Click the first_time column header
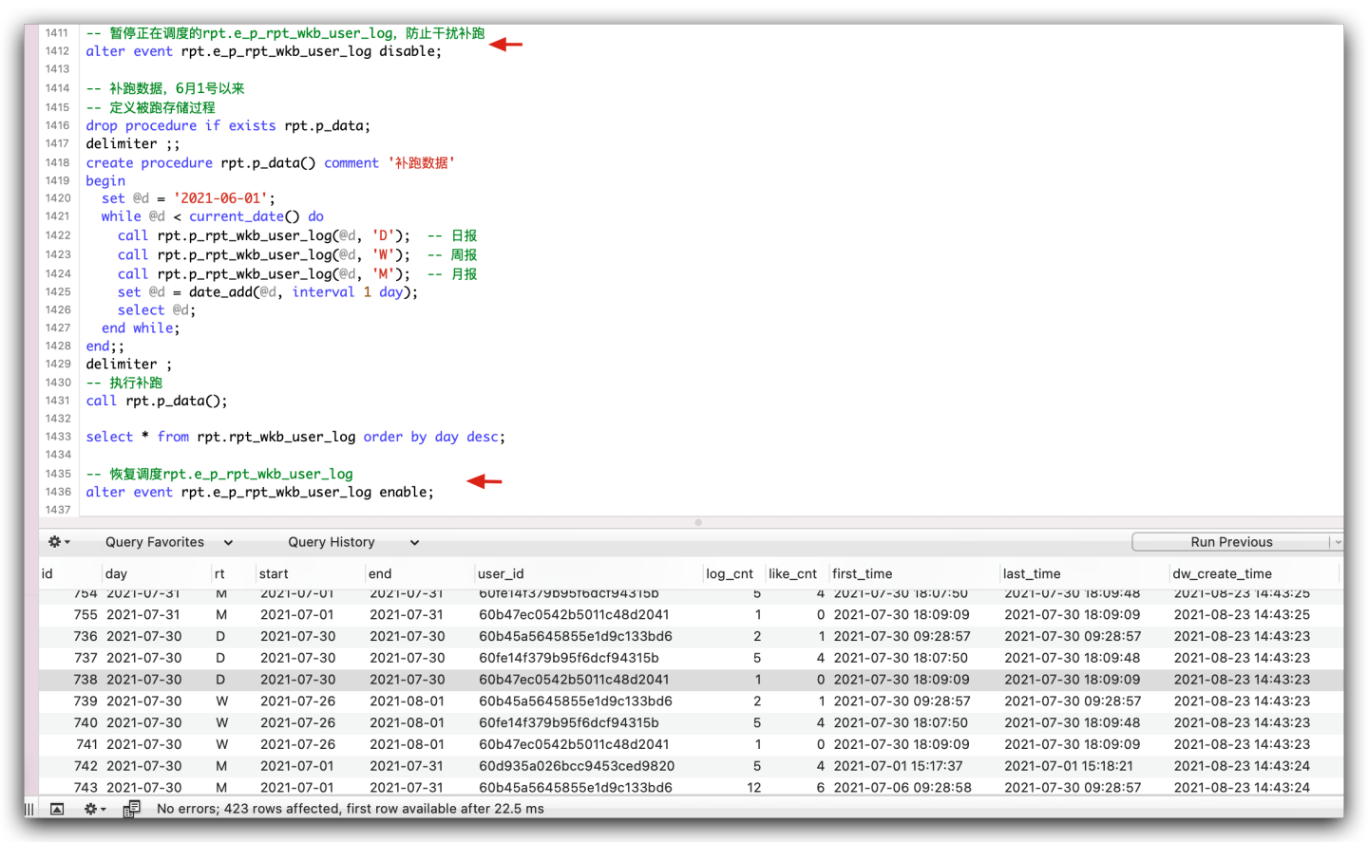Image resolution: width=1368 pixels, height=842 pixels. (913, 573)
